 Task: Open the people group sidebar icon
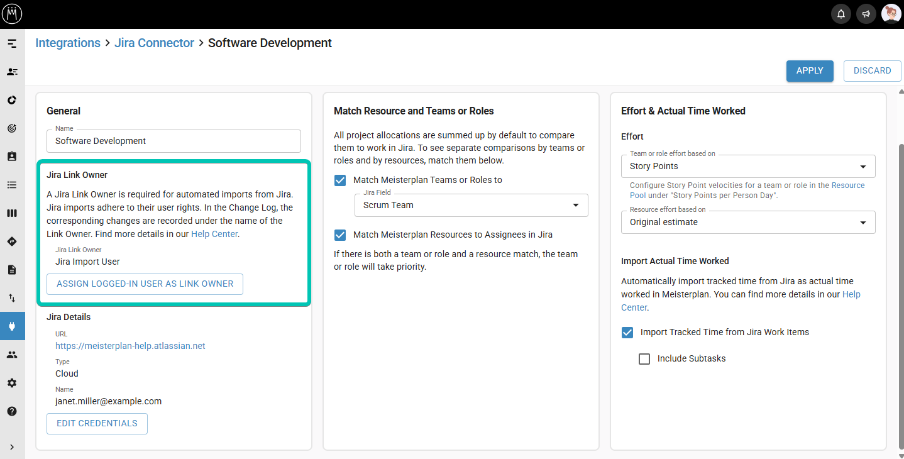pyautogui.click(x=12, y=355)
